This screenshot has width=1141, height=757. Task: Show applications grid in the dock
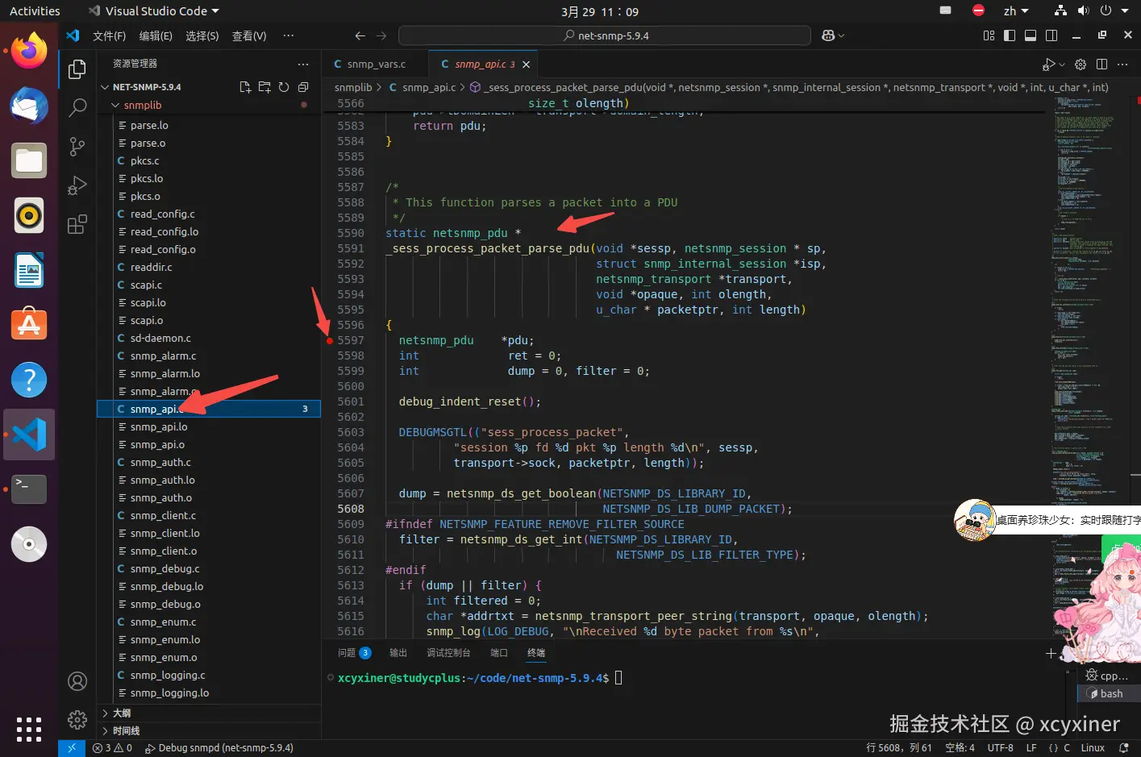29,729
